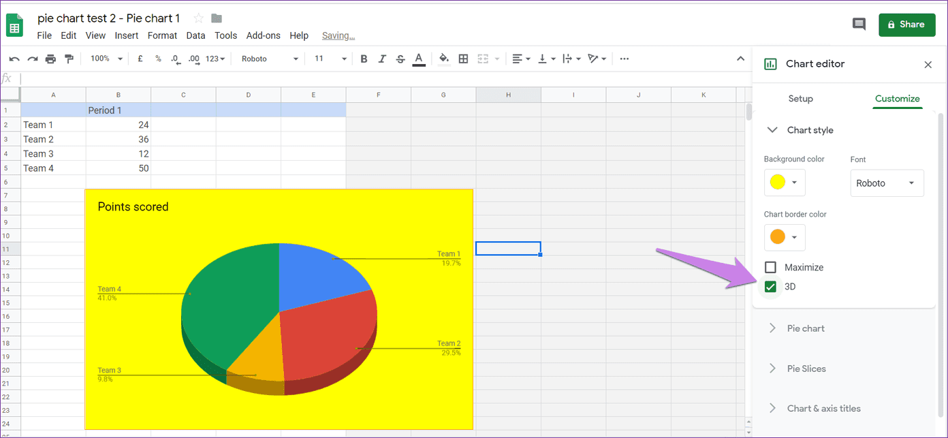Screen dimensions: 948x438
Task: Toggle Italic formatting
Action: point(382,59)
